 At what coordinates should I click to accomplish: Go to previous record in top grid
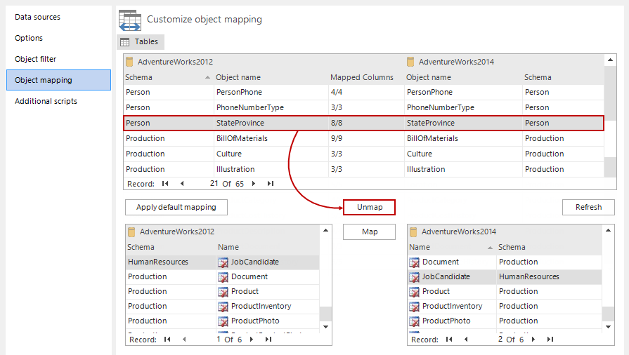[182, 184]
